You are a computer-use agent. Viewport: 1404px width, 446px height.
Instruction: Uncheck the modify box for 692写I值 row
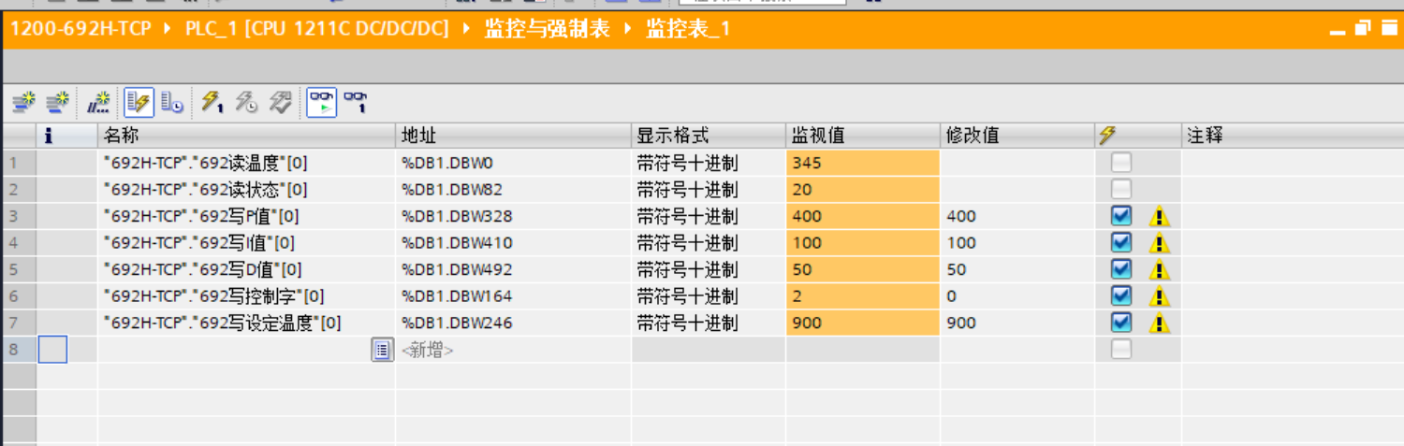(1120, 243)
